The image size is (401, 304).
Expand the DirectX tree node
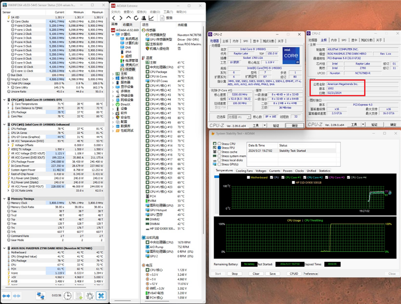coord(113,104)
